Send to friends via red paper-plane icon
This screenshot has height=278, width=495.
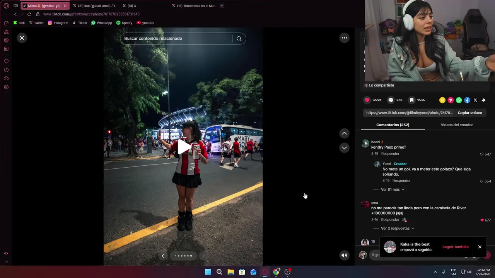coord(451,100)
